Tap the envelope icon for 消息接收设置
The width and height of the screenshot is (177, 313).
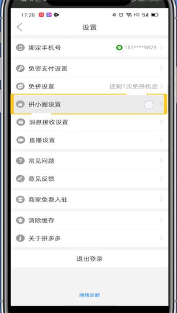click(20, 122)
